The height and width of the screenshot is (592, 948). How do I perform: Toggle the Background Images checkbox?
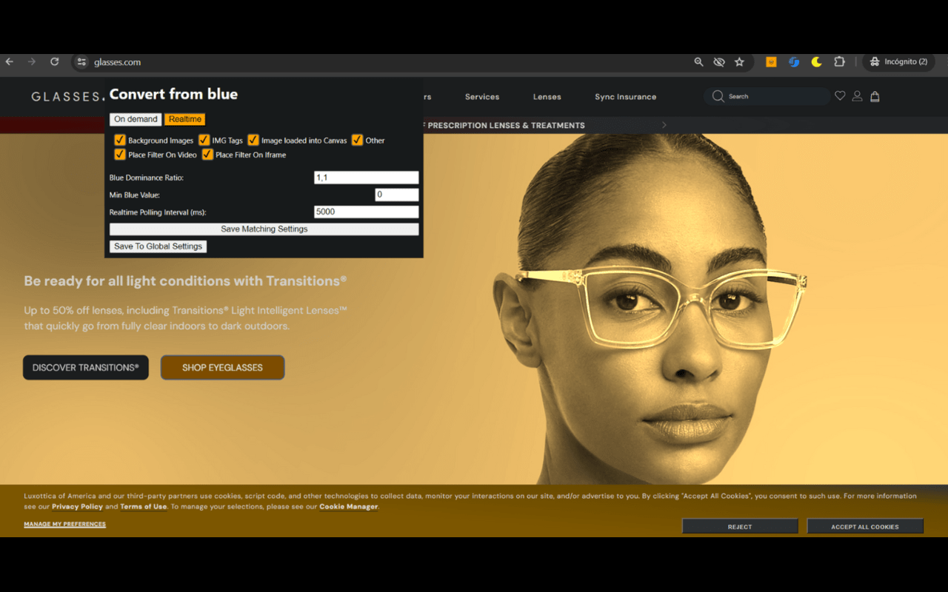120,140
